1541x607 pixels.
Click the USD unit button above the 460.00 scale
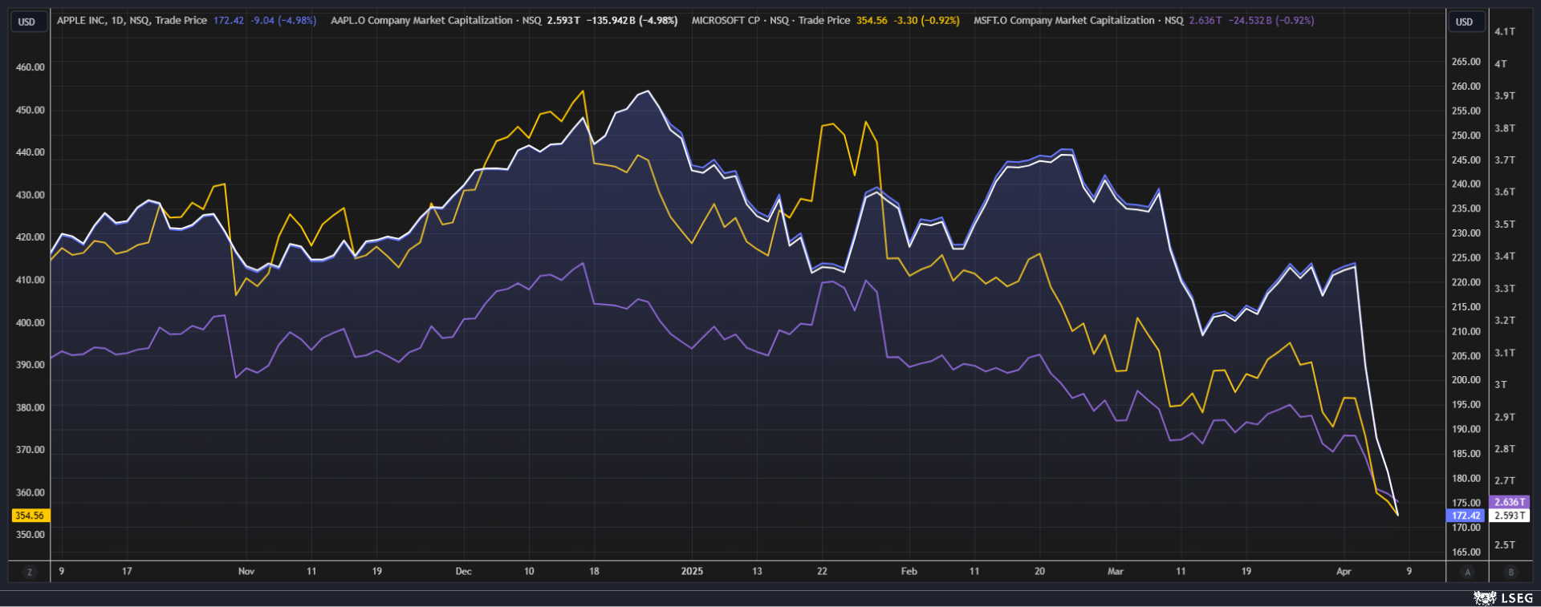click(x=26, y=22)
